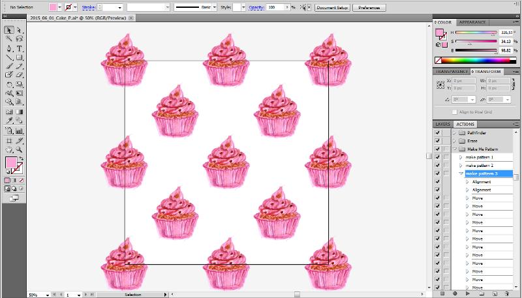Select the Line Segment tool
This screenshot has width=522, height=298.
(x=9, y=57)
